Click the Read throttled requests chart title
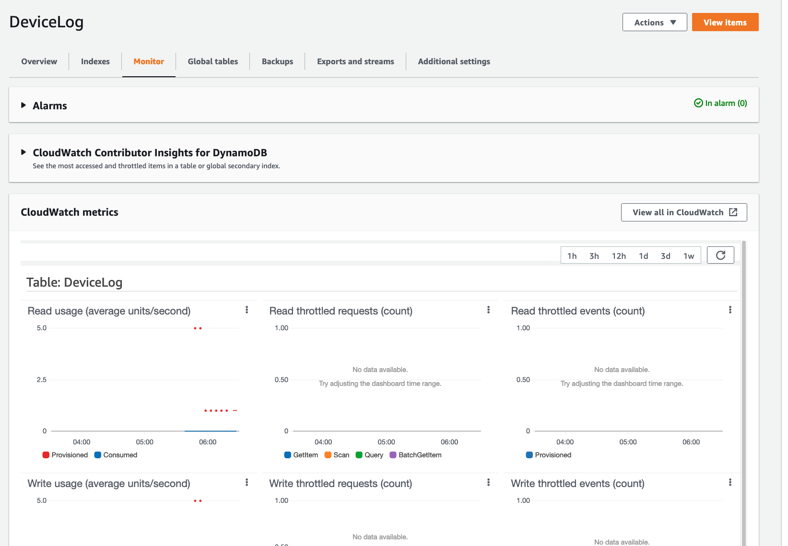Screen dimensions: 788x546 tap(341, 311)
